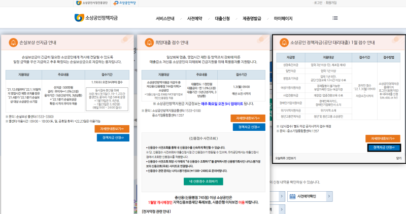Screen dimensions: 406x214
Task: Click the 손실보상 선지급 안내 popup title
Action: (38, 43)
